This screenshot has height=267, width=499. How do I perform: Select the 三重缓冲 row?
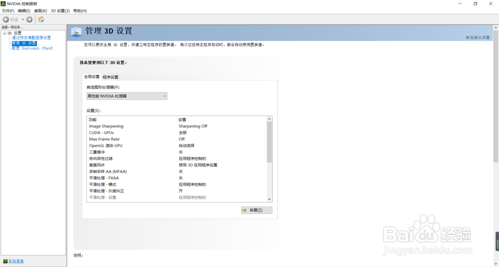(x=177, y=152)
